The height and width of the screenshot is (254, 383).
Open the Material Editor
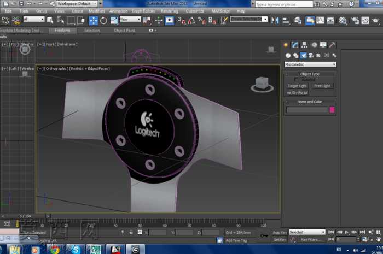point(343,20)
